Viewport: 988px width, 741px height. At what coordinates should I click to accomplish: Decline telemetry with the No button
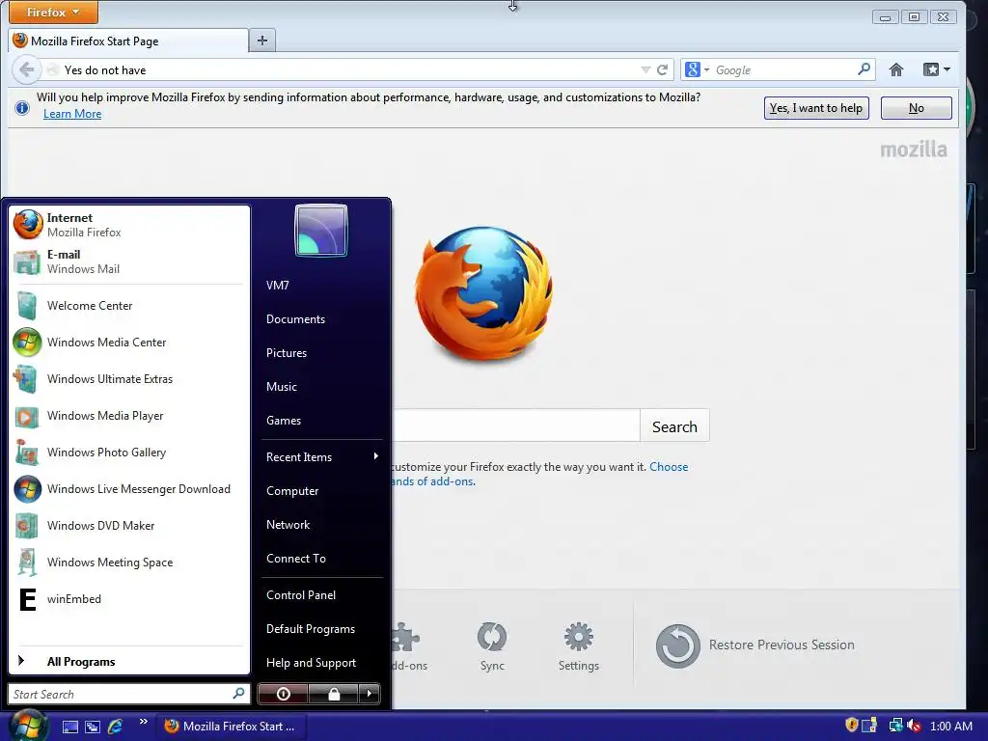tap(917, 108)
